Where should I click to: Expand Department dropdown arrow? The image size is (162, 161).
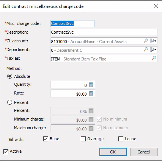[155, 50]
